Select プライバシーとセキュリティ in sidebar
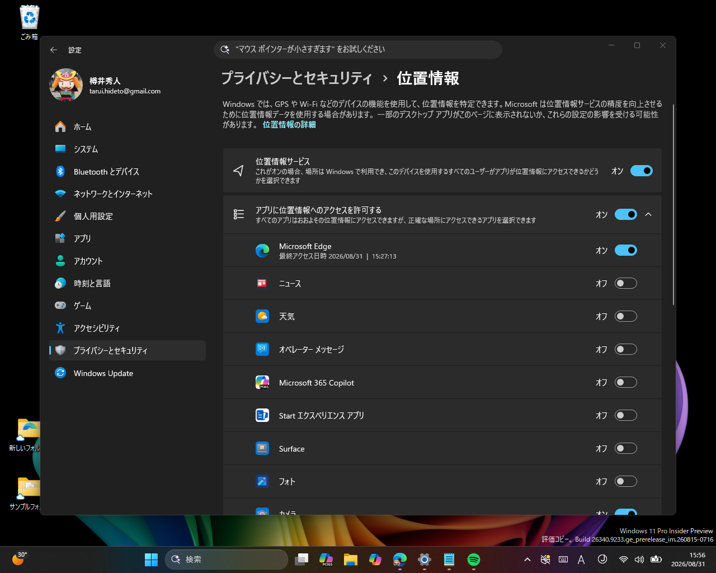This screenshot has height=573, width=716. (128, 350)
